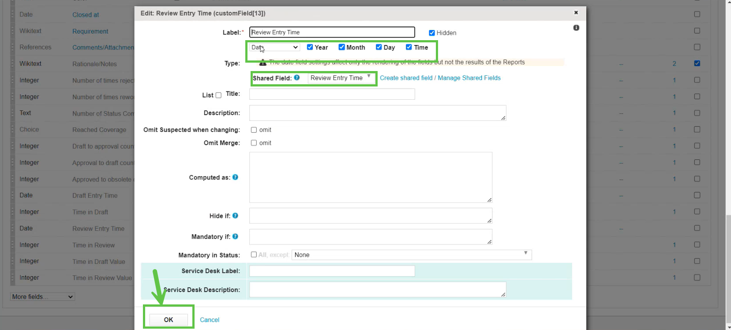Click the Cancel link
Screen dimensions: 731x330
pos(210,320)
